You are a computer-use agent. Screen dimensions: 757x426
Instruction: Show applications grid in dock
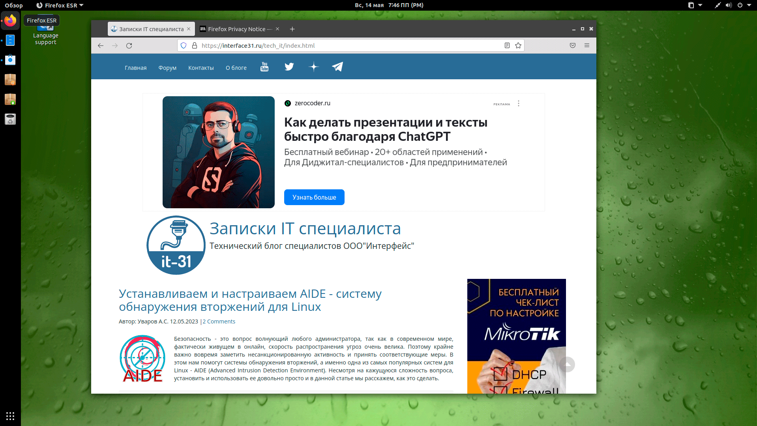point(10,416)
